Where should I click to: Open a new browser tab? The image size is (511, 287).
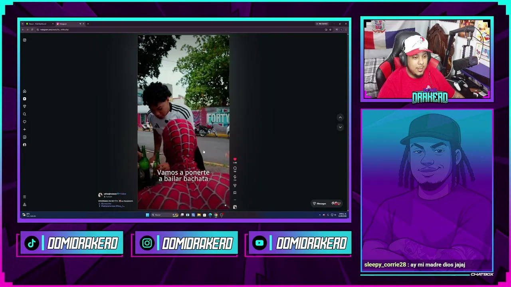click(88, 24)
